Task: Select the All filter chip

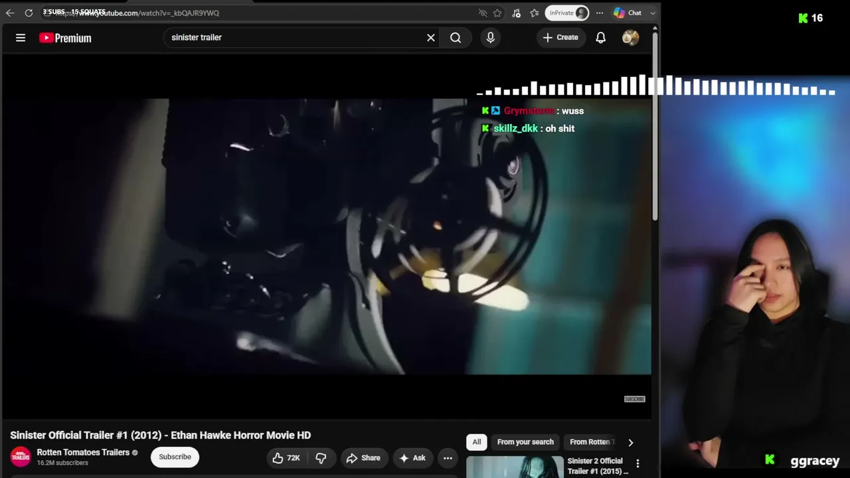Action: (477, 441)
